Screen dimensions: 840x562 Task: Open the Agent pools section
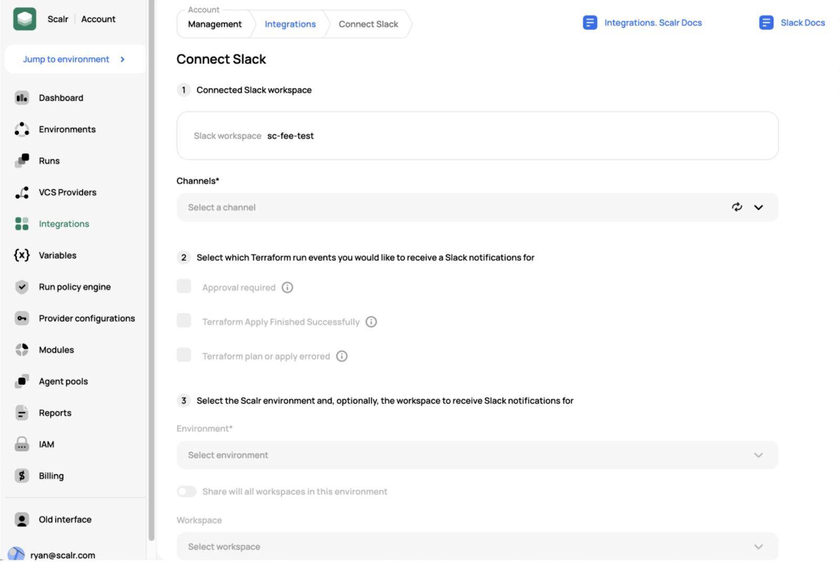63,381
